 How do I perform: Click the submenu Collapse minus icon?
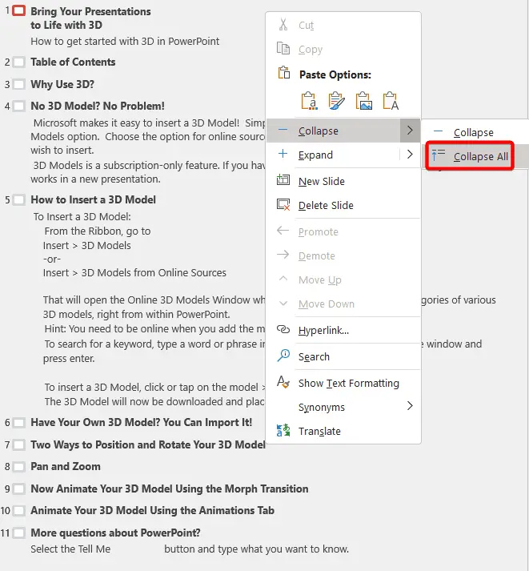pyautogui.click(x=439, y=131)
